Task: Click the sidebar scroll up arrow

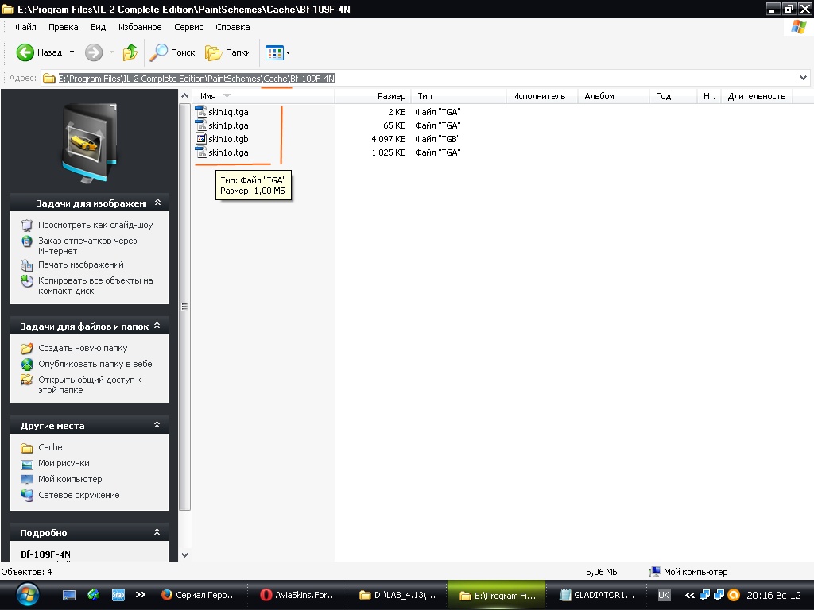Action: pos(184,96)
